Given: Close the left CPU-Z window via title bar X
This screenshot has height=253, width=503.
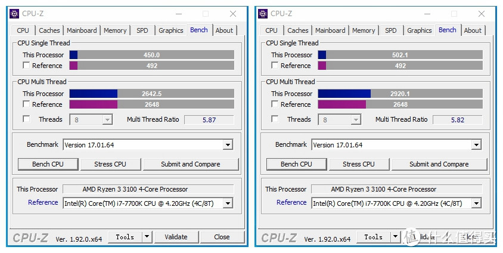Looking at the screenshot, I should point(233,14).
